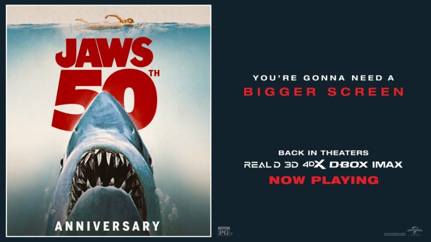Screen dimensions: 431x242
Task: Select the 4DX format logo
Action: click(x=314, y=165)
